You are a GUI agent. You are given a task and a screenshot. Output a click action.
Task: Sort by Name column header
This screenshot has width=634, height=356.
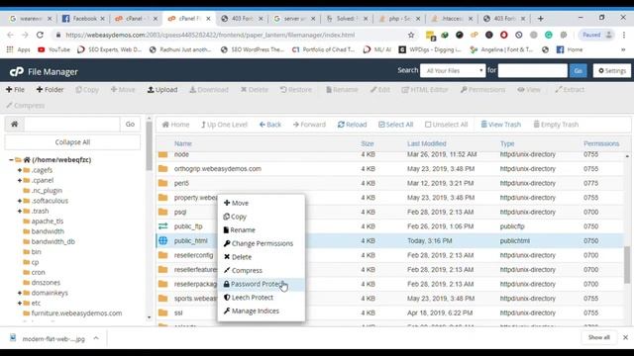pyautogui.click(x=182, y=143)
